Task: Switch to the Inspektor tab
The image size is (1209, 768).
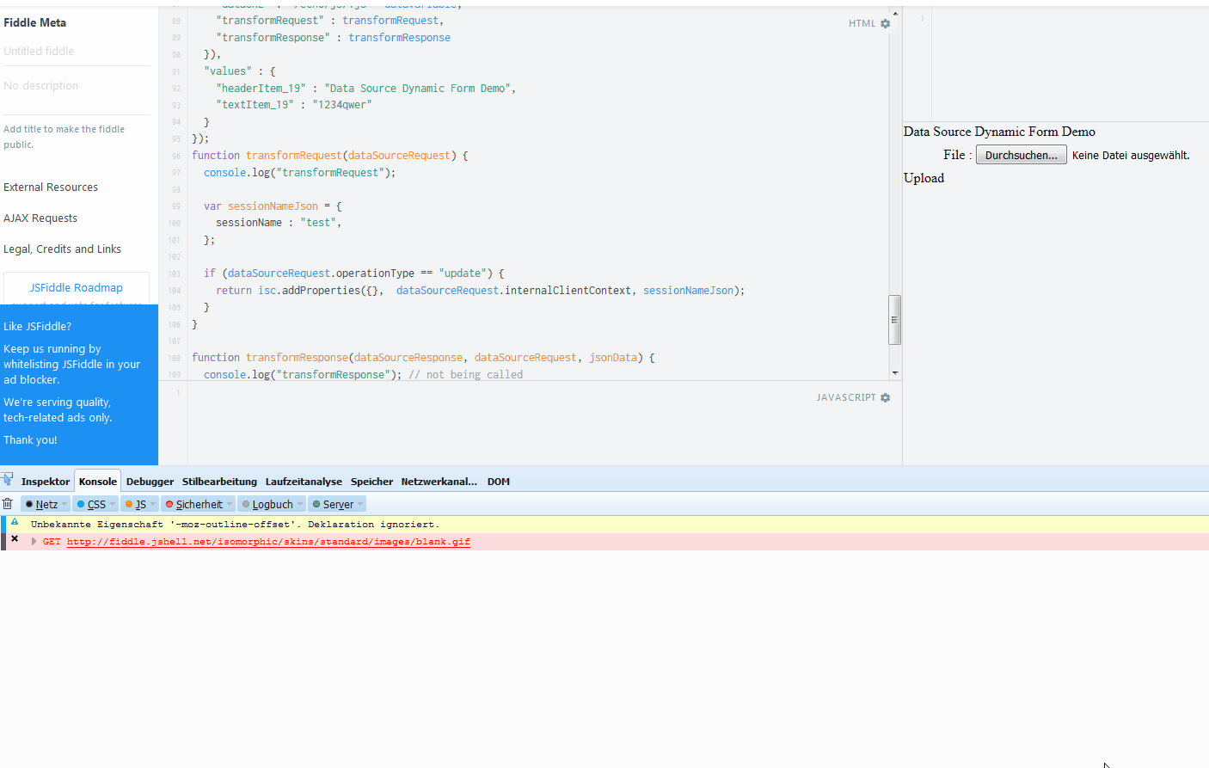Action: tap(46, 482)
